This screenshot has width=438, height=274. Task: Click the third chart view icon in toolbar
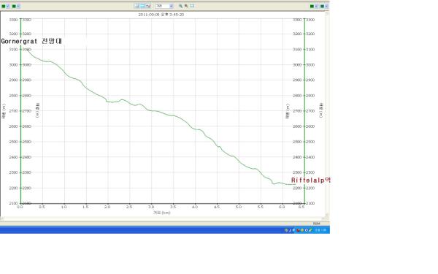click(148, 6)
